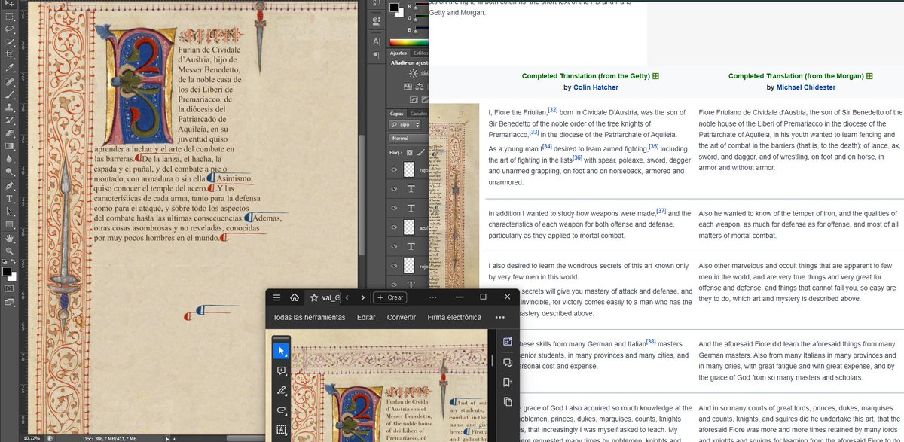Select the Crop tool
The width and height of the screenshot is (904, 442).
pos(10,54)
